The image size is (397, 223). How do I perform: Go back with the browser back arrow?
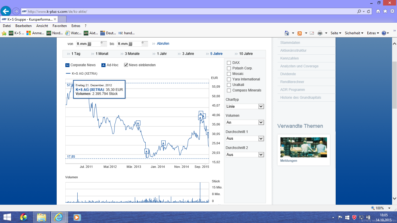[x=6, y=11]
